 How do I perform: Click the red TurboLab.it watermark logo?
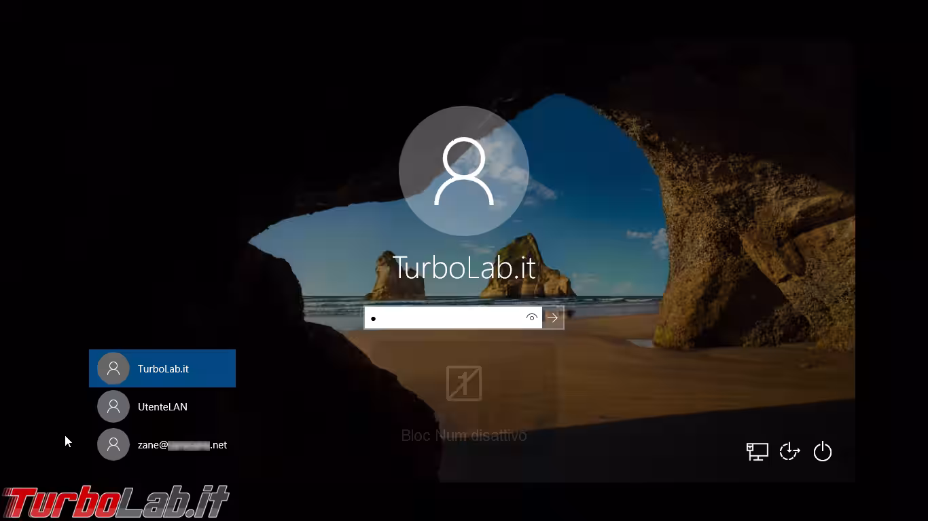115,503
